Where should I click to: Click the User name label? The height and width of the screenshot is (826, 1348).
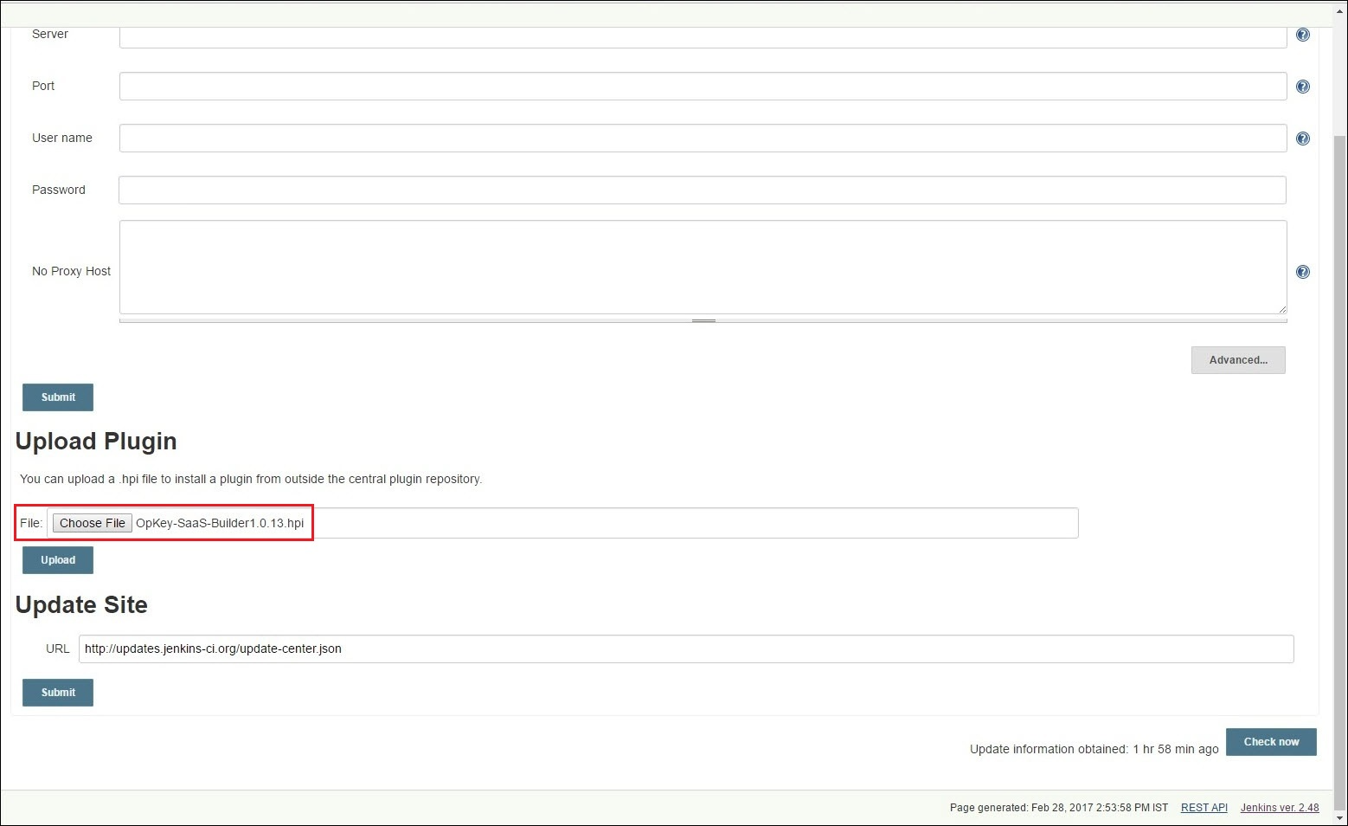[x=62, y=139]
